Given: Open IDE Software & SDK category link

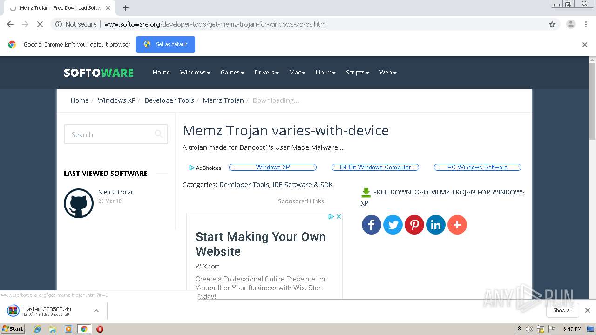Looking at the screenshot, I should point(303,185).
